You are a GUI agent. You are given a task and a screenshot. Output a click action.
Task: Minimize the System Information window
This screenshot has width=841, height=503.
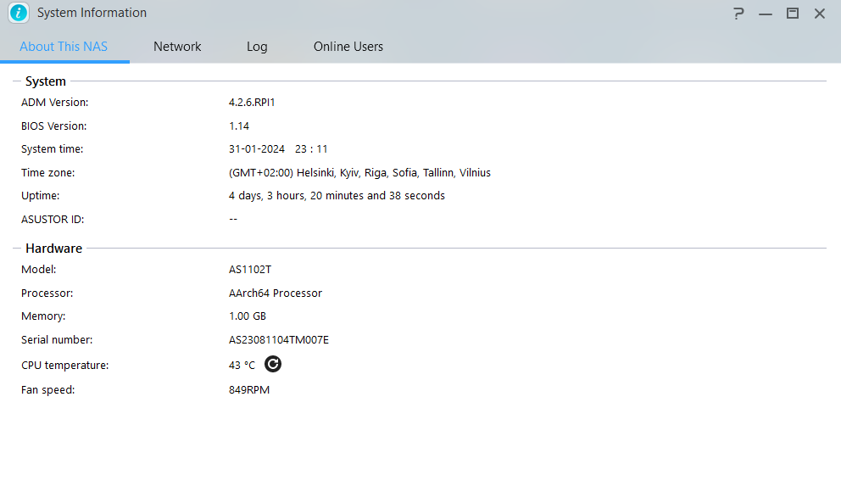coord(766,14)
